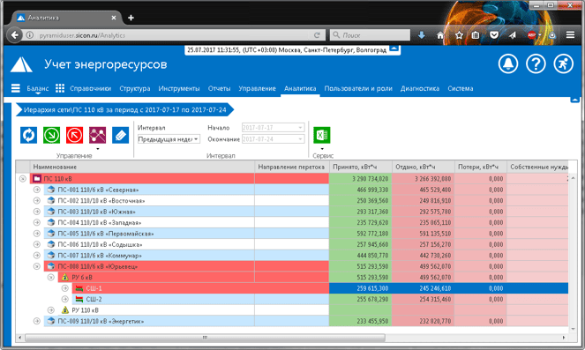
Task: Open the notifications bell icon
Action: pos(508,64)
